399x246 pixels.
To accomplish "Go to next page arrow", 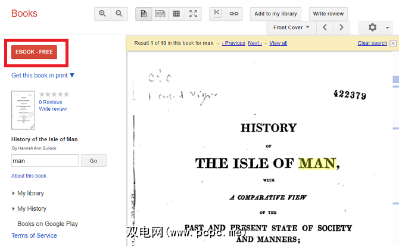I will 341,27.
